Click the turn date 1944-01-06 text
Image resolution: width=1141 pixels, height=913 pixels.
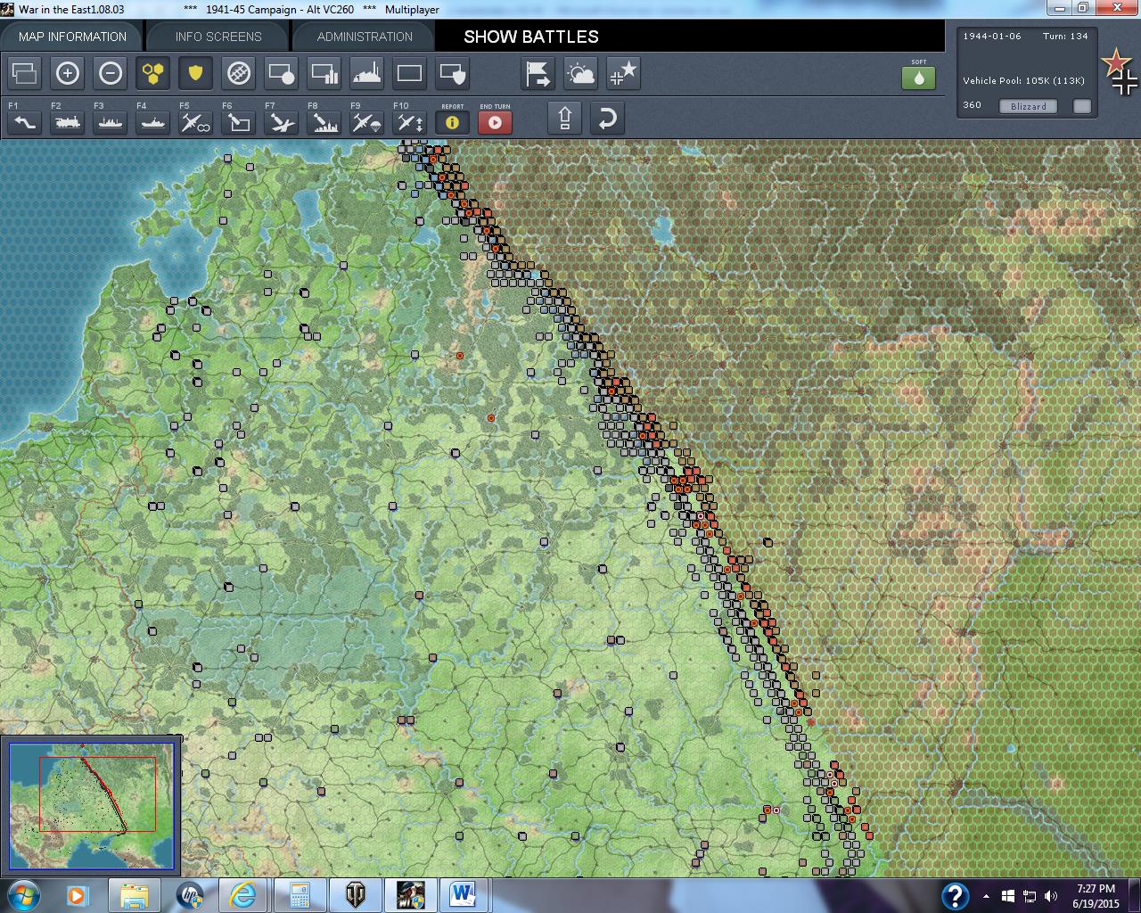click(x=992, y=37)
